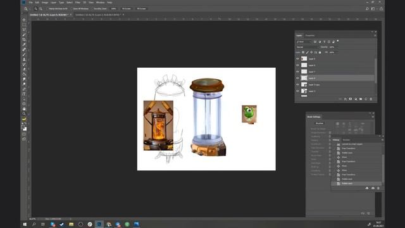This screenshot has width=405, height=228.
Task: Open the Brush Settings panel menu
Action: point(373,117)
